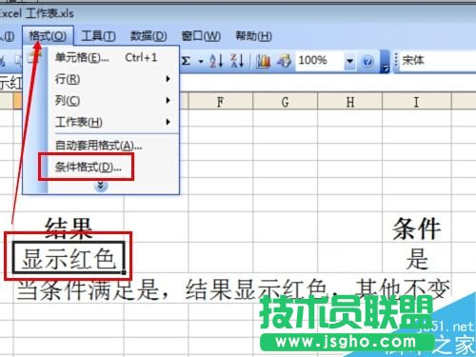Select 自动套用格式(A)... menu entry
The height and width of the screenshot is (357, 476).
(113, 146)
